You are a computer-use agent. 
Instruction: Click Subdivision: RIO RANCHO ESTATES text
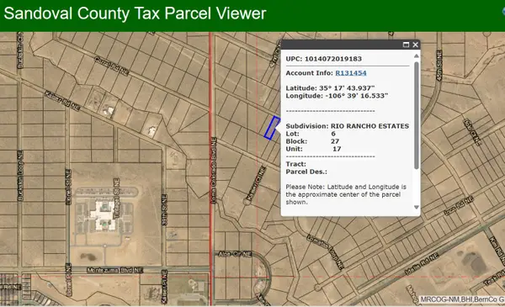point(347,126)
